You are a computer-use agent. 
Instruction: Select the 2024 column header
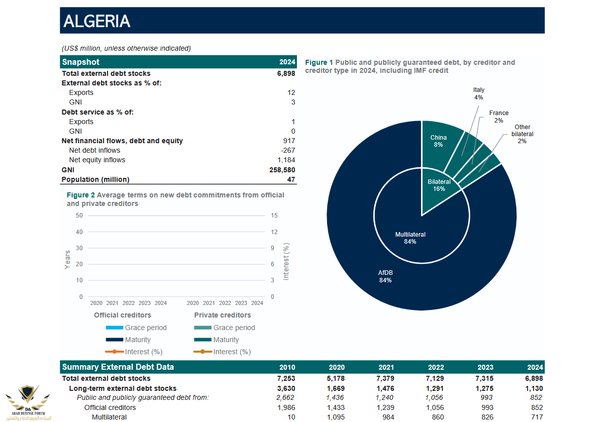point(534,367)
